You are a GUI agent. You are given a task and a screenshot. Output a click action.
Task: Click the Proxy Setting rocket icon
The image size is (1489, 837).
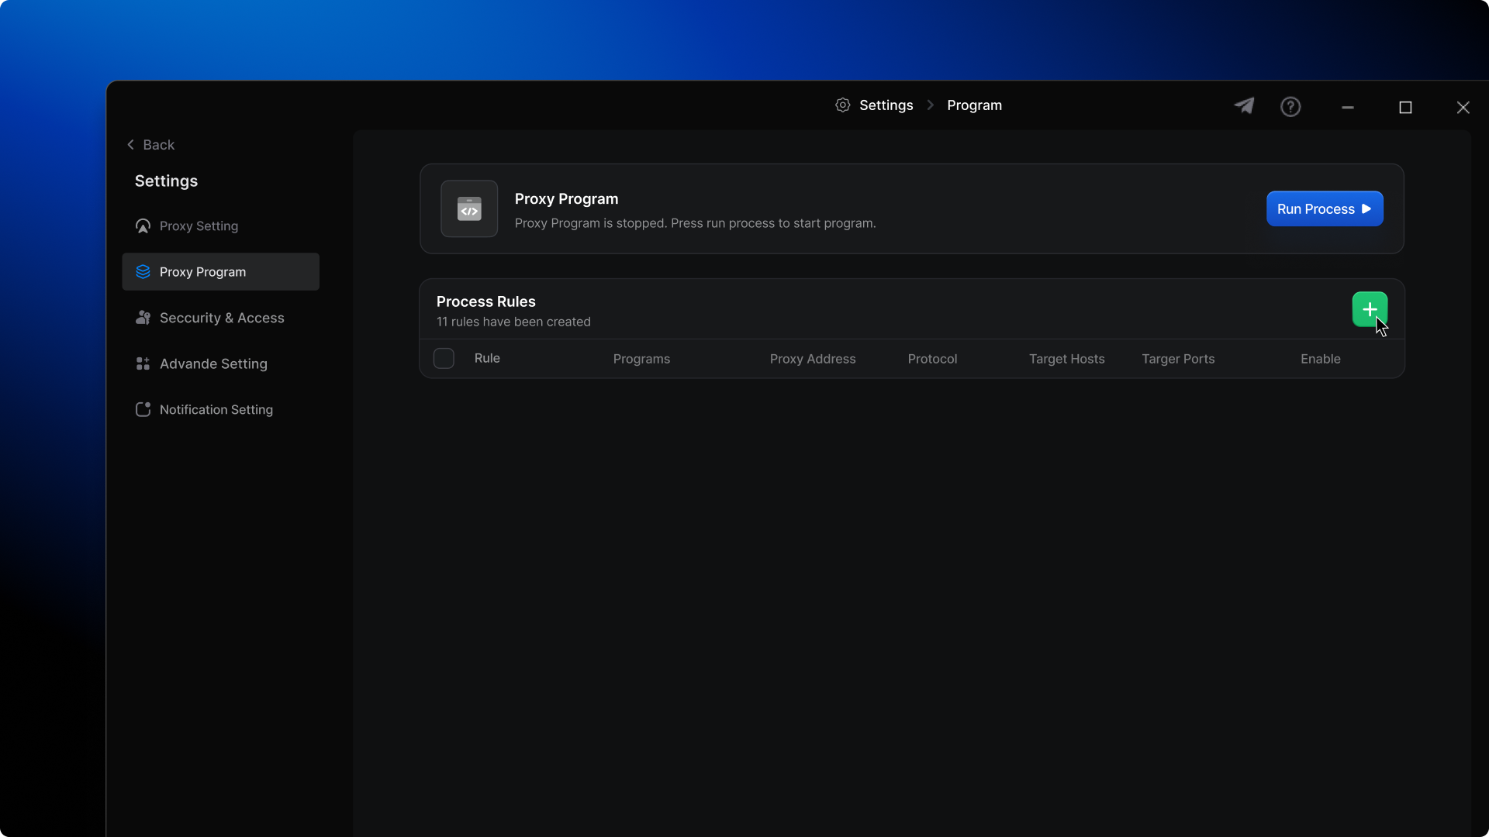143,226
